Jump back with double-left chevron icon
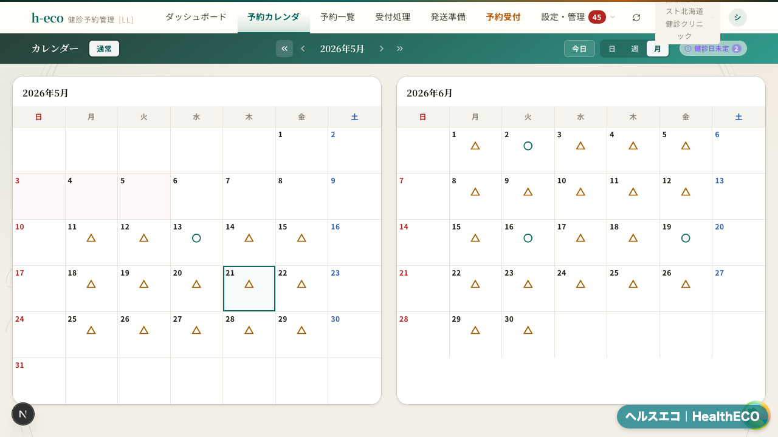The width and height of the screenshot is (778, 437). coord(284,49)
